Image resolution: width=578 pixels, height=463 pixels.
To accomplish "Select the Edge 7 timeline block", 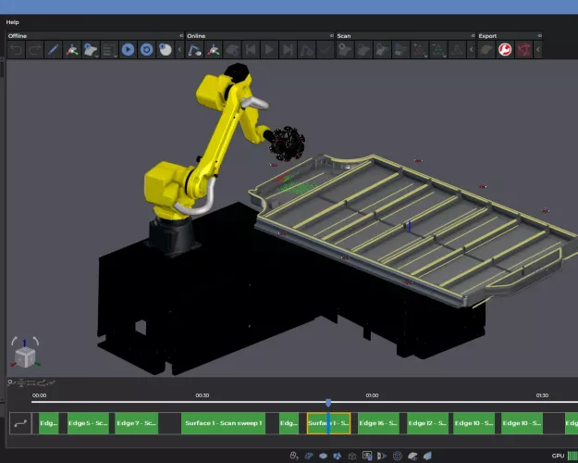I will [134, 423].
